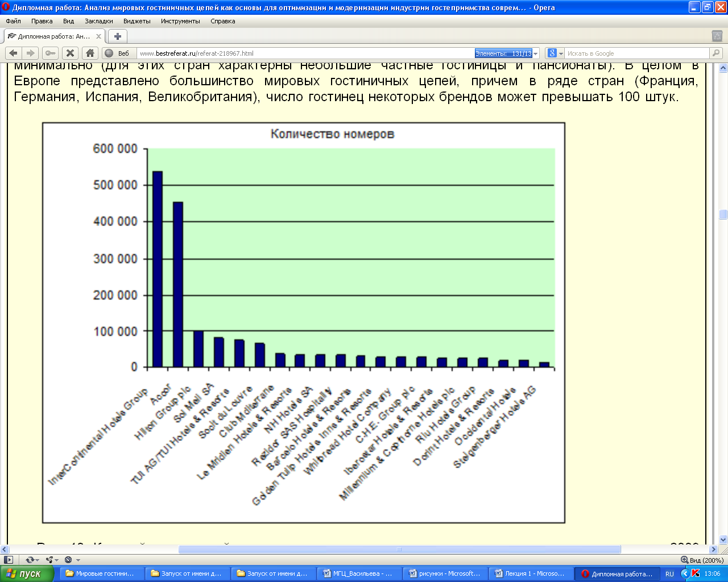The height and width of the screenshot is (582, 728).
Task: Click the Accor bar in the chart
Action: coord(178,284)
